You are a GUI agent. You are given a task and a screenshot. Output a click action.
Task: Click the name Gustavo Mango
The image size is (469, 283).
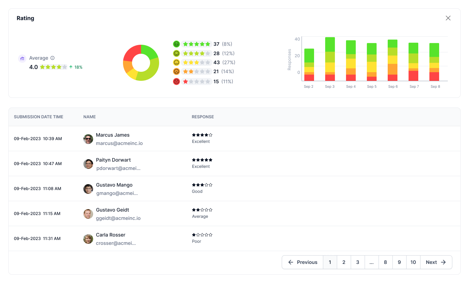click(114, 185)
